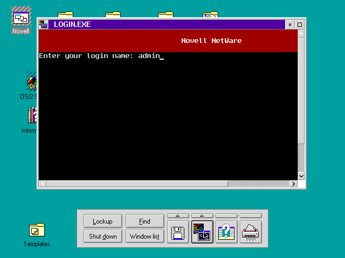Open the second folder icon behind the window
345x258 pixels.
coord(113,15)
